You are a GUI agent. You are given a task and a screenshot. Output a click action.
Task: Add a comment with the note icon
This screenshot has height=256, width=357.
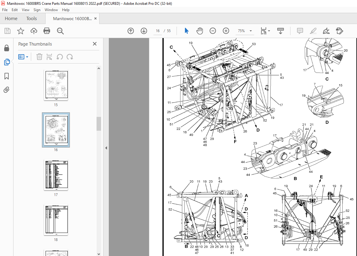pos(300,31)
